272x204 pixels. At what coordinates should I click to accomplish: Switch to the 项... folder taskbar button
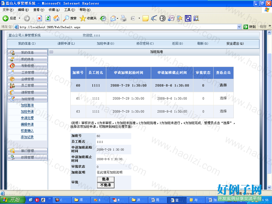tap(81, 200)
